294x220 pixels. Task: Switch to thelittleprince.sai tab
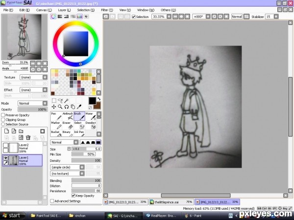171,202
